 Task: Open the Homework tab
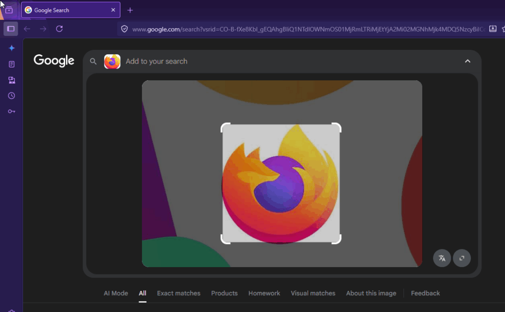pos(264,293)
